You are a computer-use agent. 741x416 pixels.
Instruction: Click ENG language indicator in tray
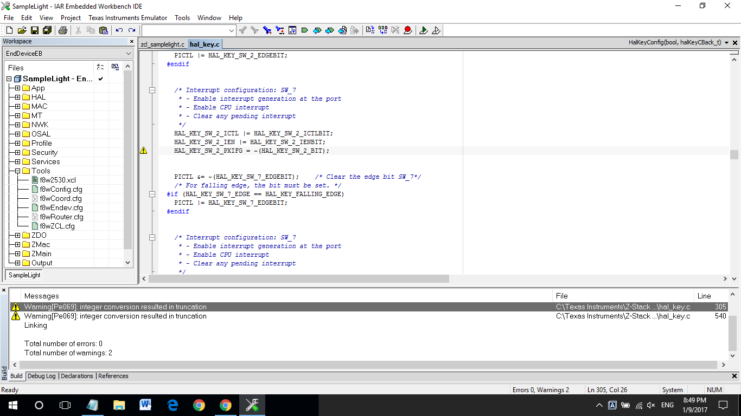click(x=667, y=405)
